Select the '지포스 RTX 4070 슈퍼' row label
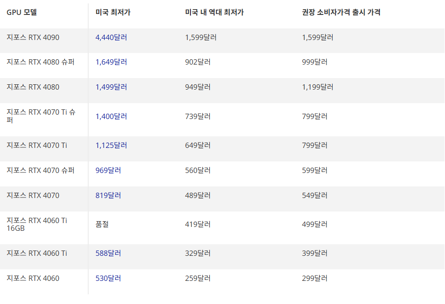This screenshot has width=445, height=304. (x=40, y=170)
